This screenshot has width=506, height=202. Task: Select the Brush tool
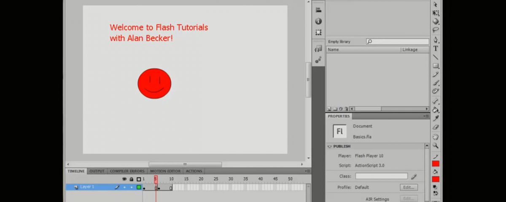(x=436, y=83)
